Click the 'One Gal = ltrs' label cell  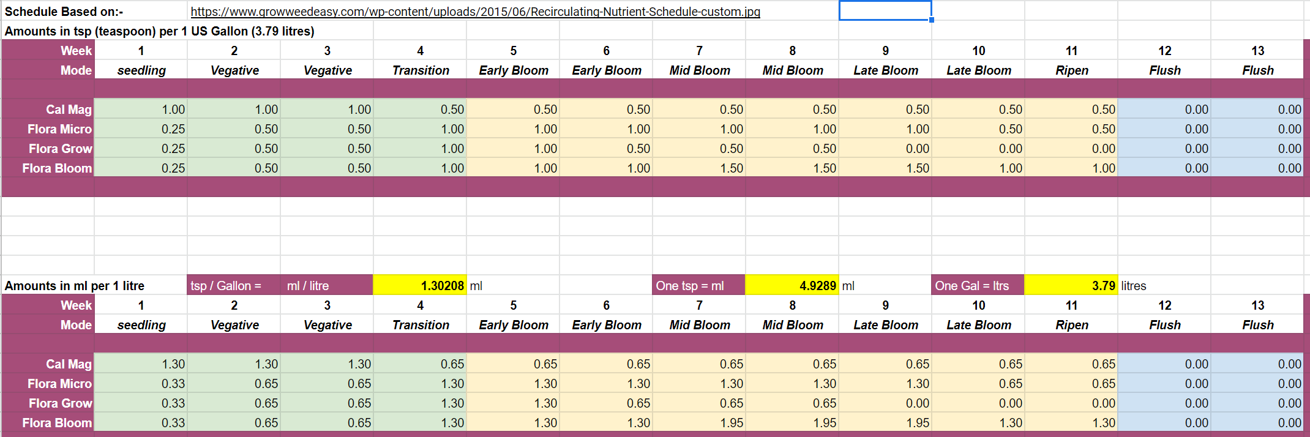[978, 286]
